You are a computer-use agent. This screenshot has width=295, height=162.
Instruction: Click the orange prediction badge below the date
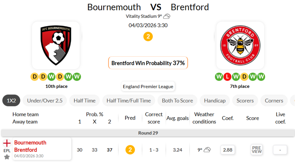click(148, 36)
